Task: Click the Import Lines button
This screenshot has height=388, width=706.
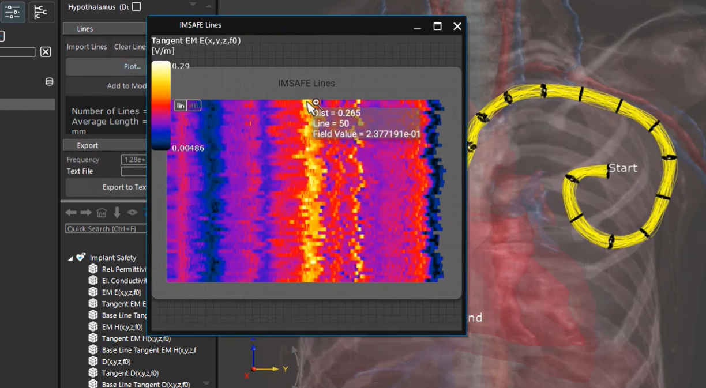Action: click(87, 47)
